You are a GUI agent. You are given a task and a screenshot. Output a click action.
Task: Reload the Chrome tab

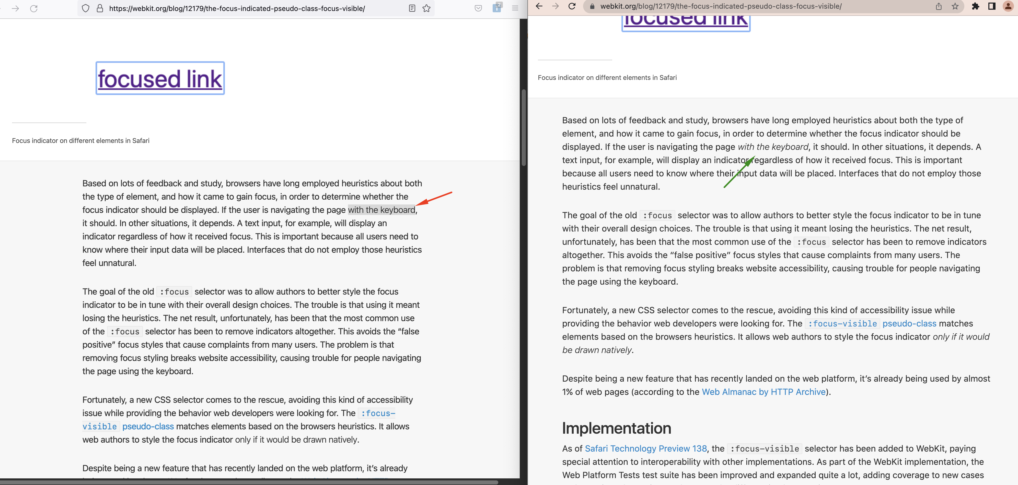tap(572, 6)
